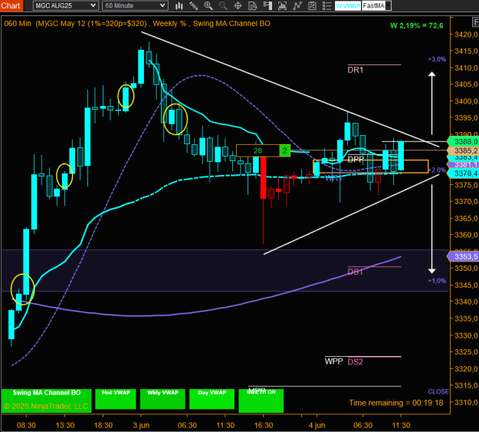The width and height of the screenshot is (479, 432).
Task: Click the Time remaining countdown text
Action: pyautogui.click(x=396, y=403)
